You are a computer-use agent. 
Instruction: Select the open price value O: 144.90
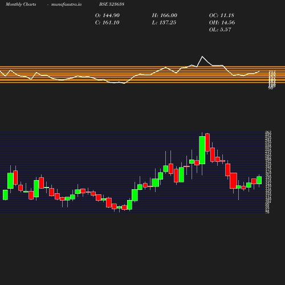(107, 15)
